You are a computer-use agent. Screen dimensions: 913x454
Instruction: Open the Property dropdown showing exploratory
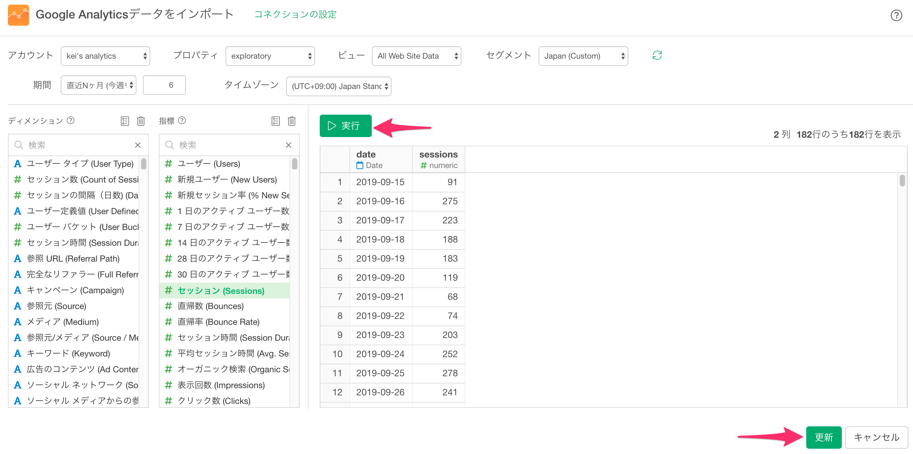pos(270,56)
